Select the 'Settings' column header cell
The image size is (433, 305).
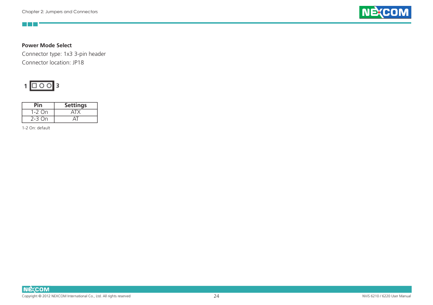pyautogui.click(x=76, y=105)
